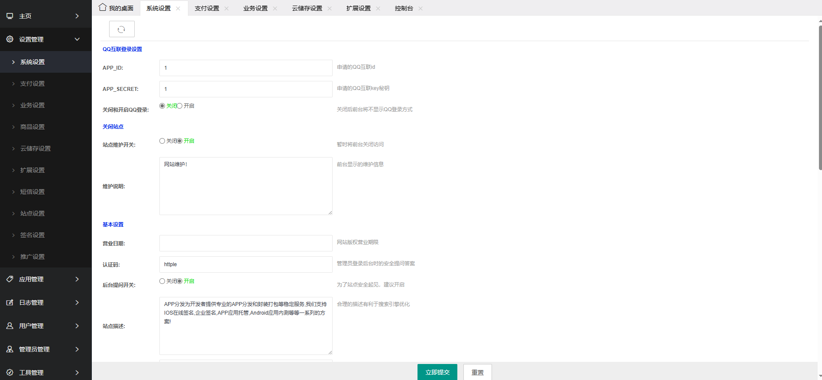This screenshot has width=822, height=380.
Task: Click the APP_ID input field
Action: (246, 68)
